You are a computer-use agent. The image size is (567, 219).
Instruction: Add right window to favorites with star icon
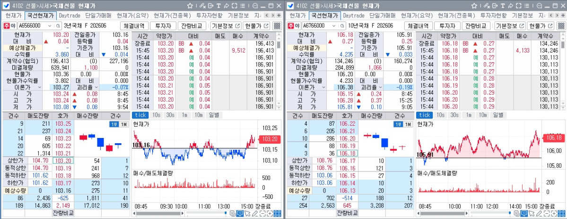click(x=474, y=6)
